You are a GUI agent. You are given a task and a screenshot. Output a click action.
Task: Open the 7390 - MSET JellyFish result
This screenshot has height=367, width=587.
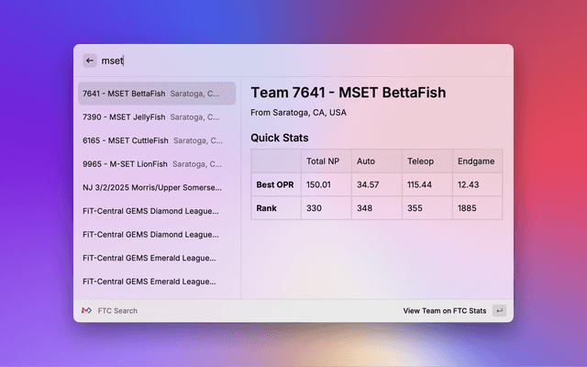(x=155, y=117)
